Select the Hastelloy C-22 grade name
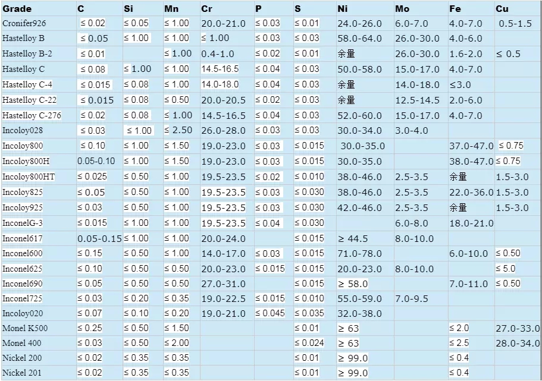Viewport: 542px width, 381px height. point(29,100)
